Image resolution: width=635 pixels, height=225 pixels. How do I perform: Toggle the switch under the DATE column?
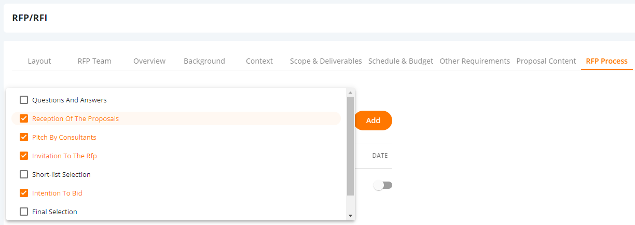[x=383, y=185]
